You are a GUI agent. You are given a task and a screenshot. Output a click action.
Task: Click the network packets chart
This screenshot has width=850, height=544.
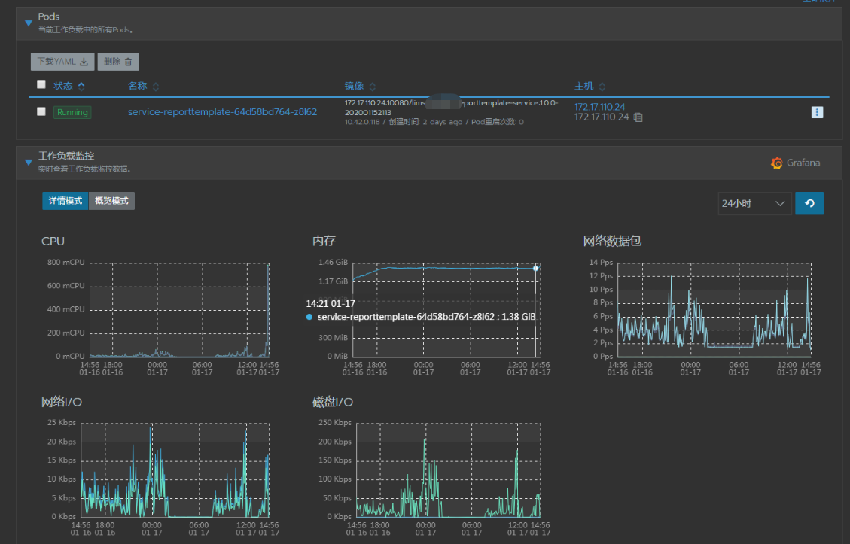click(714, 309)
